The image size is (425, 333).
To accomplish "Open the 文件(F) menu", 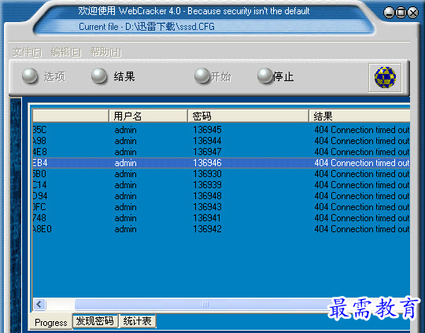I will (28, 52).
